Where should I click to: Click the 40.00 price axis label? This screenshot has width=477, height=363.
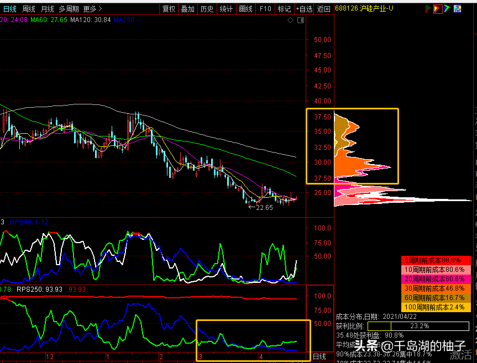click(322, 101)
